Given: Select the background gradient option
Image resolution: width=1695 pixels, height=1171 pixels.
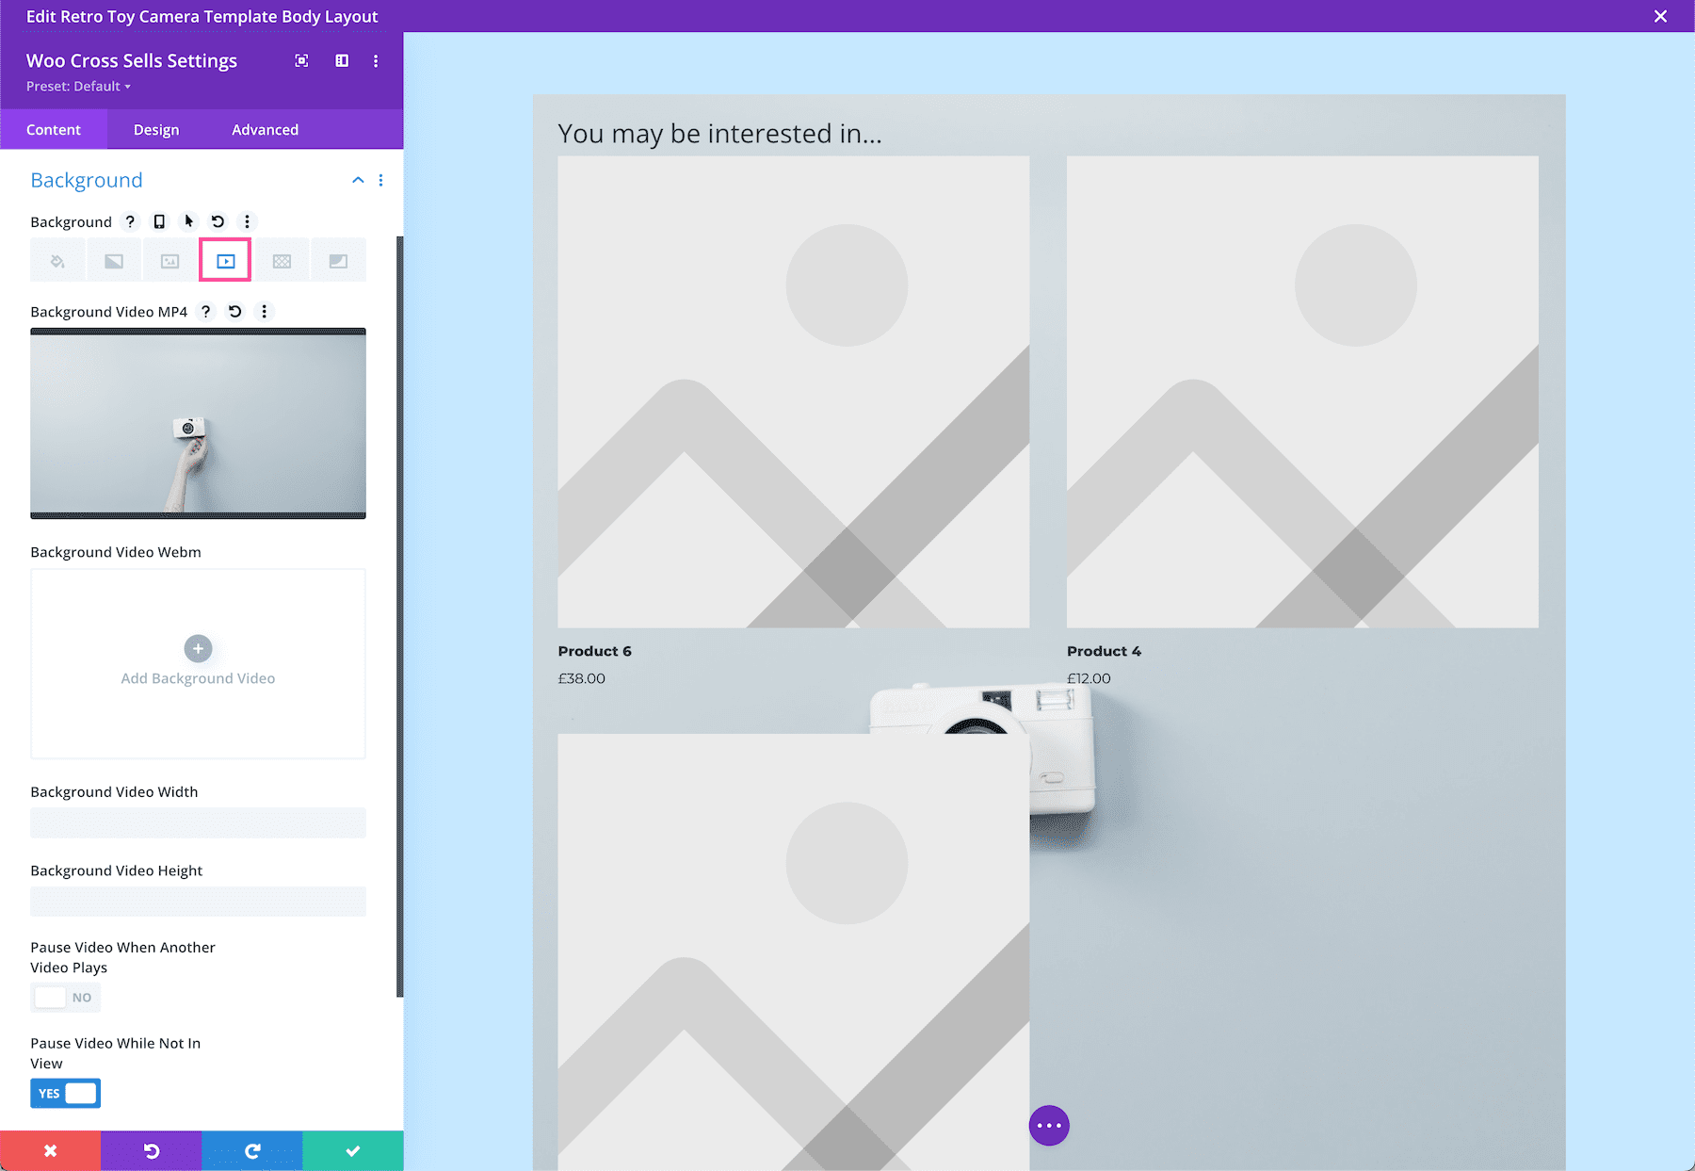Looking at the screenshot, I should [x=113, y=260].
